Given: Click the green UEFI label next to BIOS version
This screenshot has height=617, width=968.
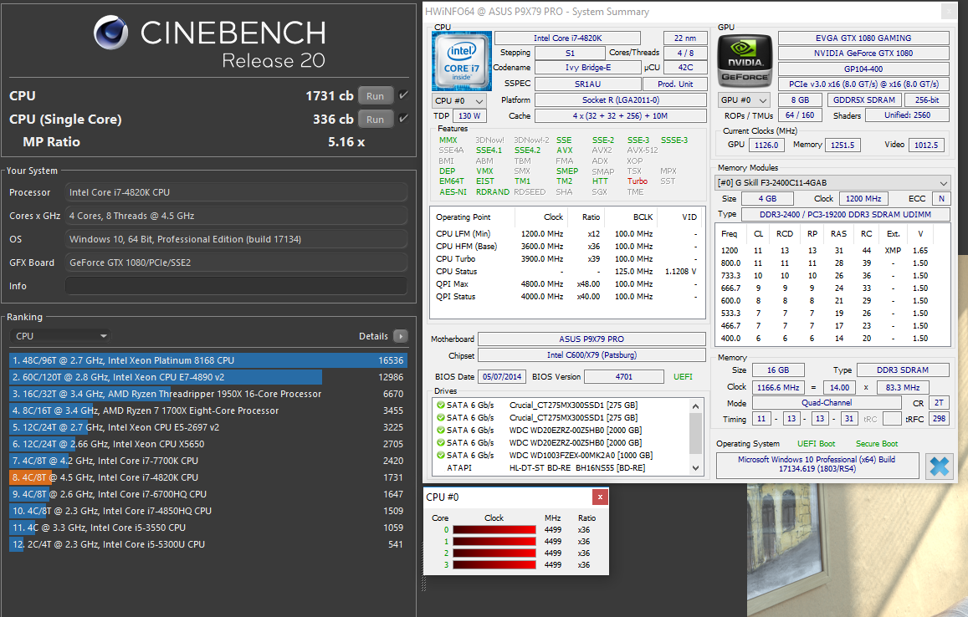Looking at the screenshot, I should (x=682, y=376).
